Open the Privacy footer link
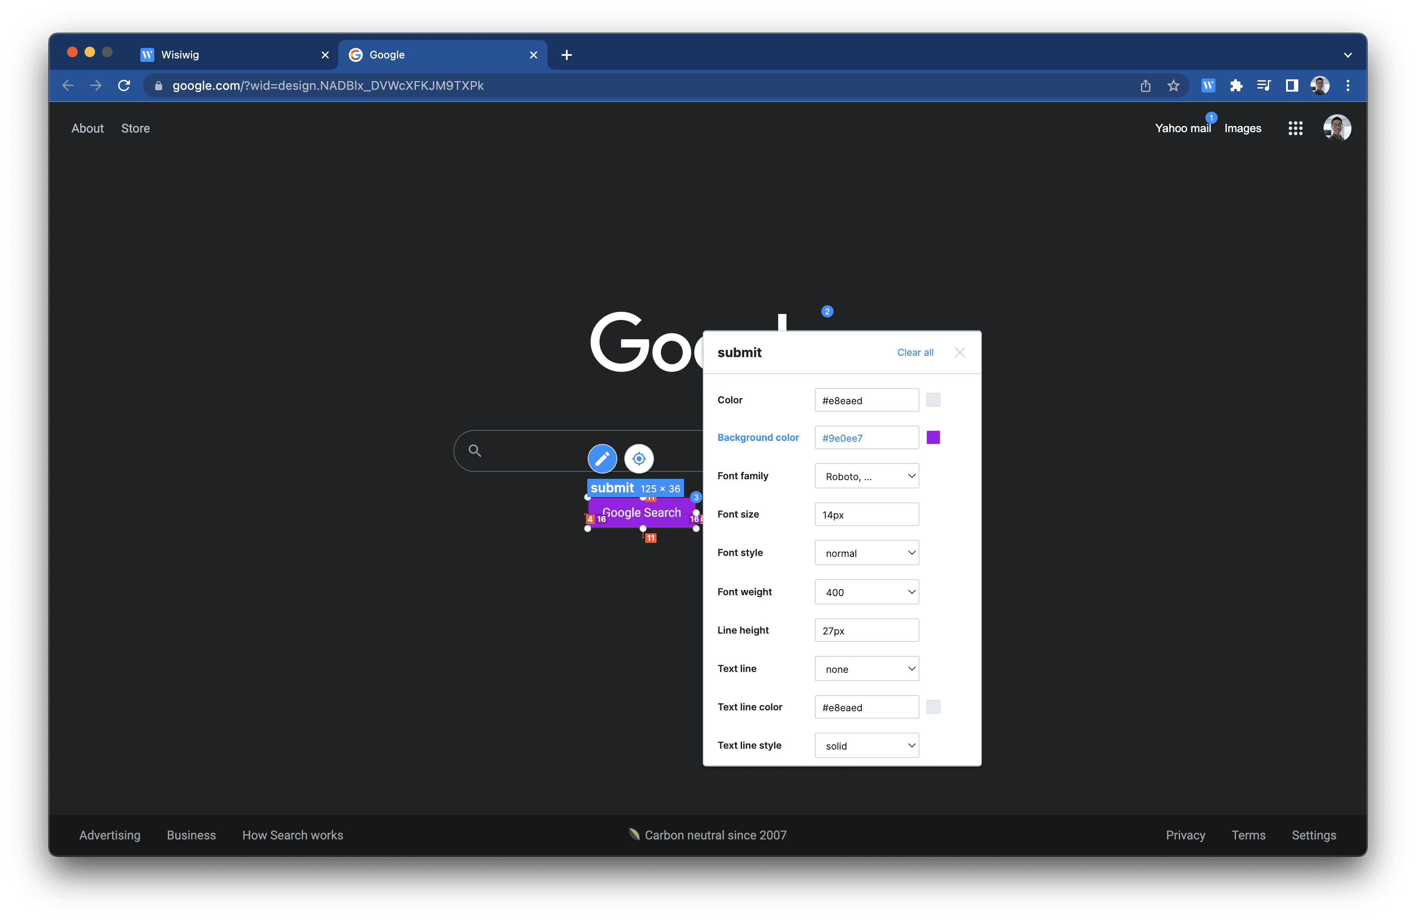1416x921 pixels. coord(1185,835)
